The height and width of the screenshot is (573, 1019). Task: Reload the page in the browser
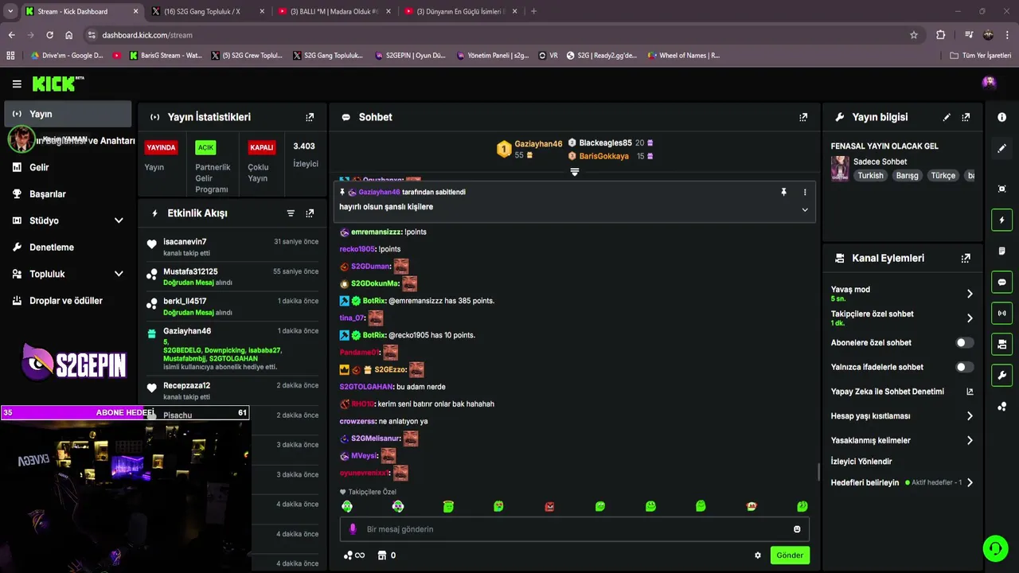coord(49,35)
